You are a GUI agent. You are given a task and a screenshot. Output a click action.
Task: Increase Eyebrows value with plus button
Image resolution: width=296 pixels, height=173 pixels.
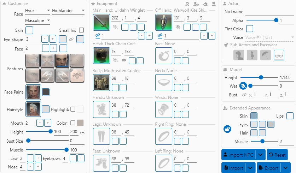(x=81, y=158)
